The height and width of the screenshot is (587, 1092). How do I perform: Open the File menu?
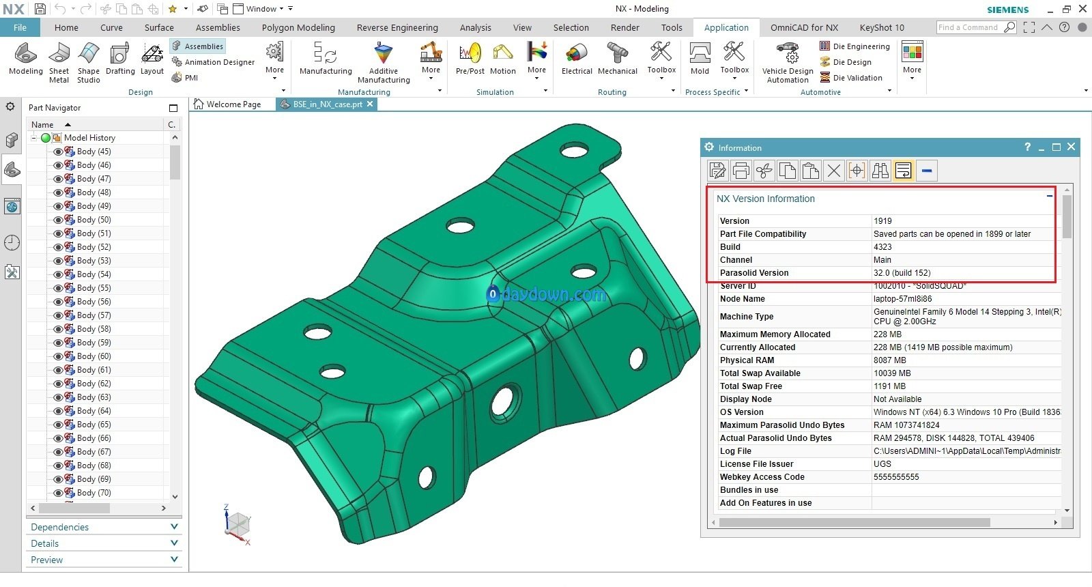click(x=20, y=27)
